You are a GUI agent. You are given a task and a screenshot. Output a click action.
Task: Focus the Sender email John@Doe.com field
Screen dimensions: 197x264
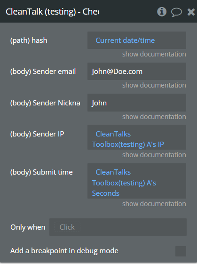pos(137,72)
